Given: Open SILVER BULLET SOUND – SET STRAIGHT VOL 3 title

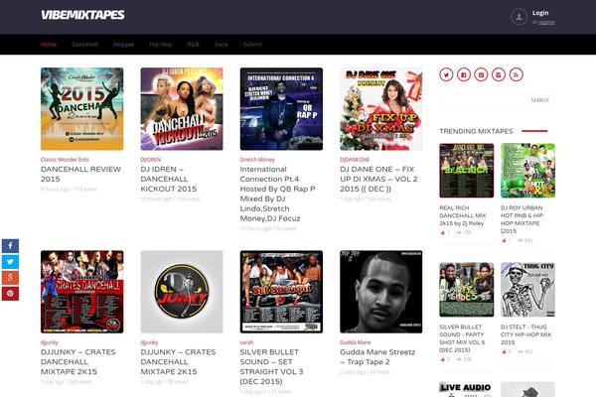Looking at the screenshot, I should click(271, 366).
